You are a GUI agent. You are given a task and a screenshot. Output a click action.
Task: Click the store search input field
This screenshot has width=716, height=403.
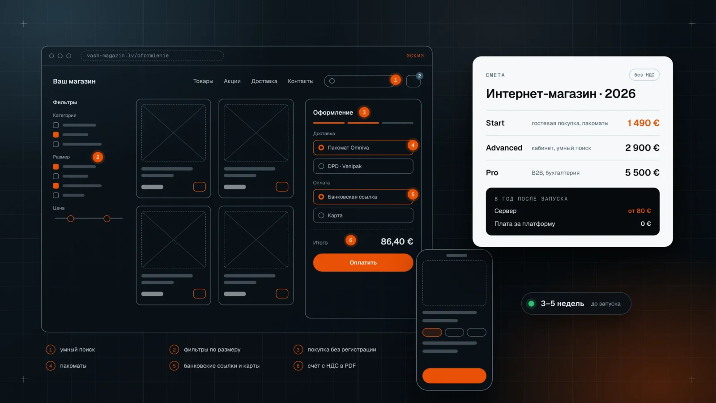coord(360,81)
